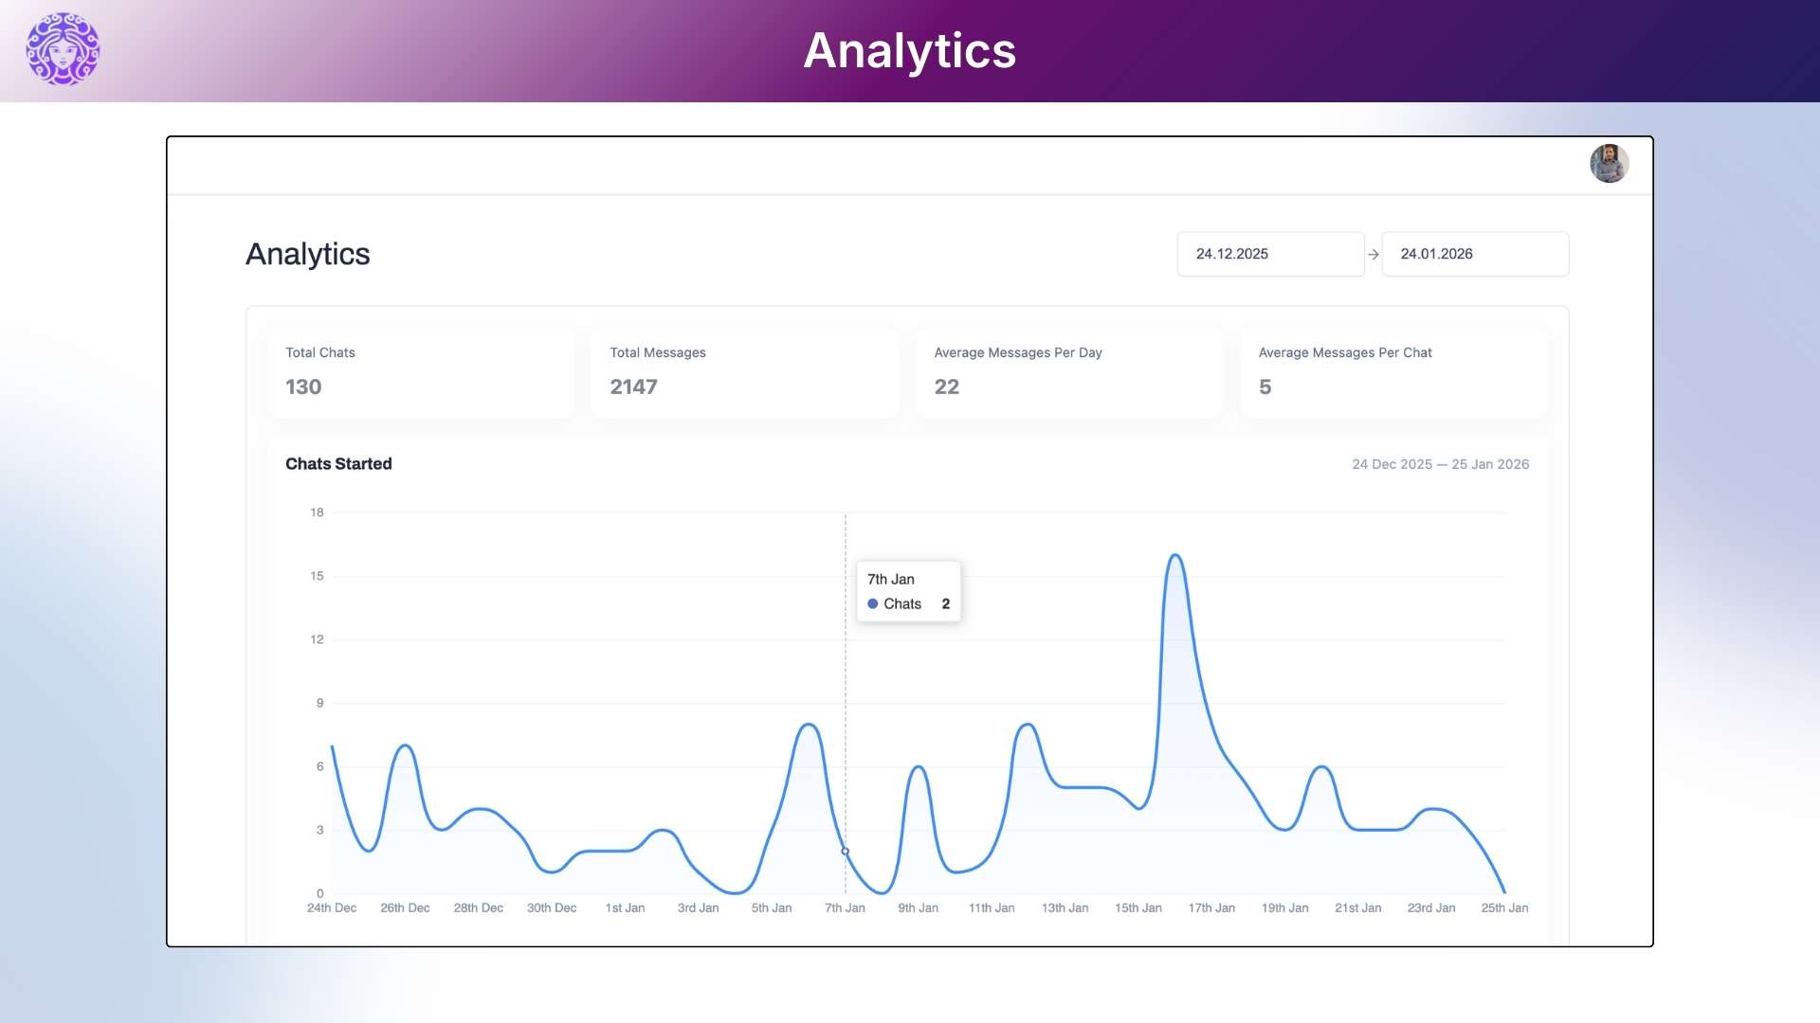
Task: Open the end date field 24.01.2026
Action: coord(1474,254)
